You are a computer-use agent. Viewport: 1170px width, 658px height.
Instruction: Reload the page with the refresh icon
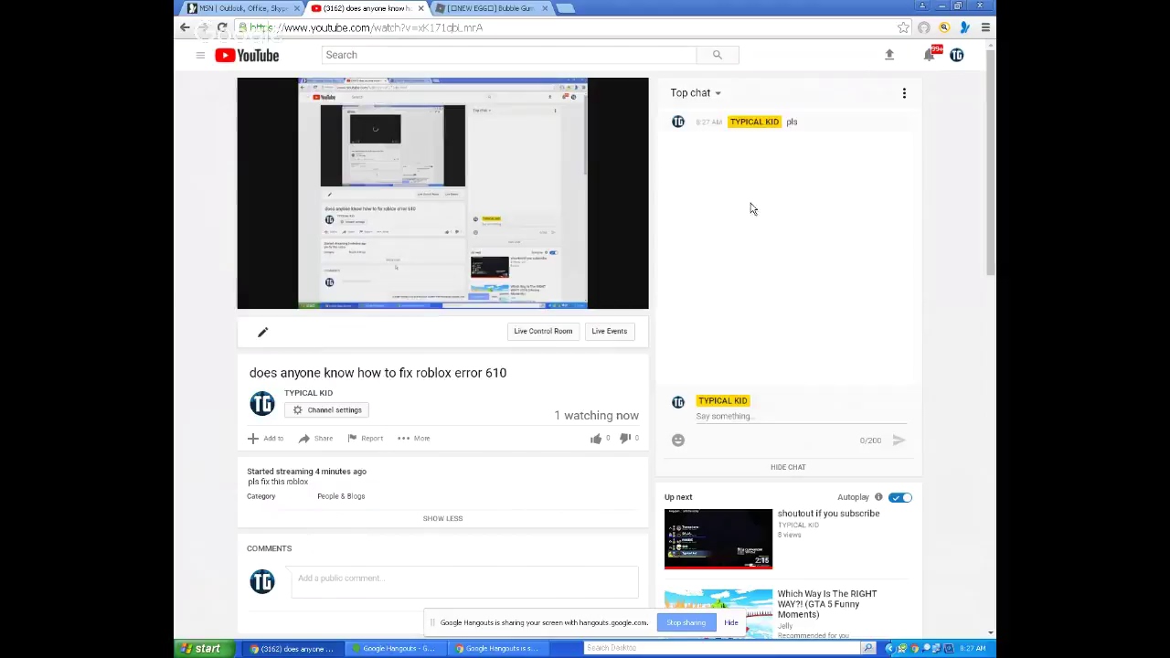click(x=222, y=27)
